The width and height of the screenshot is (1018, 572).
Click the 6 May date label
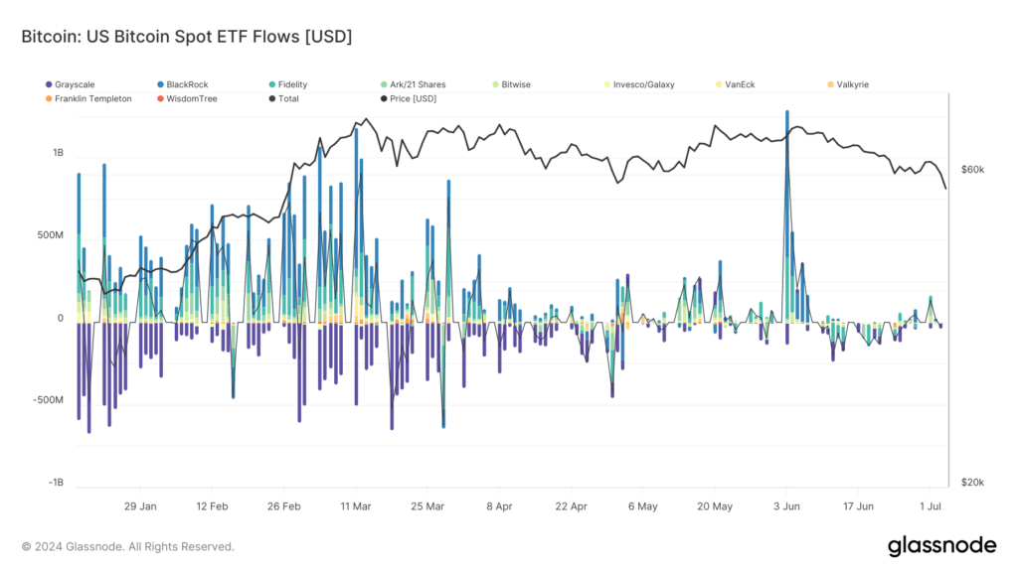click(643, 506)
